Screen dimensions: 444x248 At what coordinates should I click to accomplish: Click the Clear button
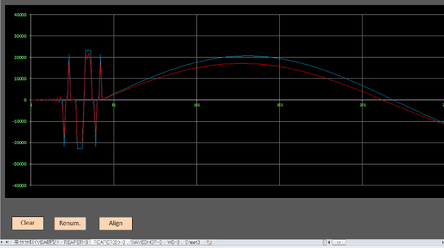(27, 223)
